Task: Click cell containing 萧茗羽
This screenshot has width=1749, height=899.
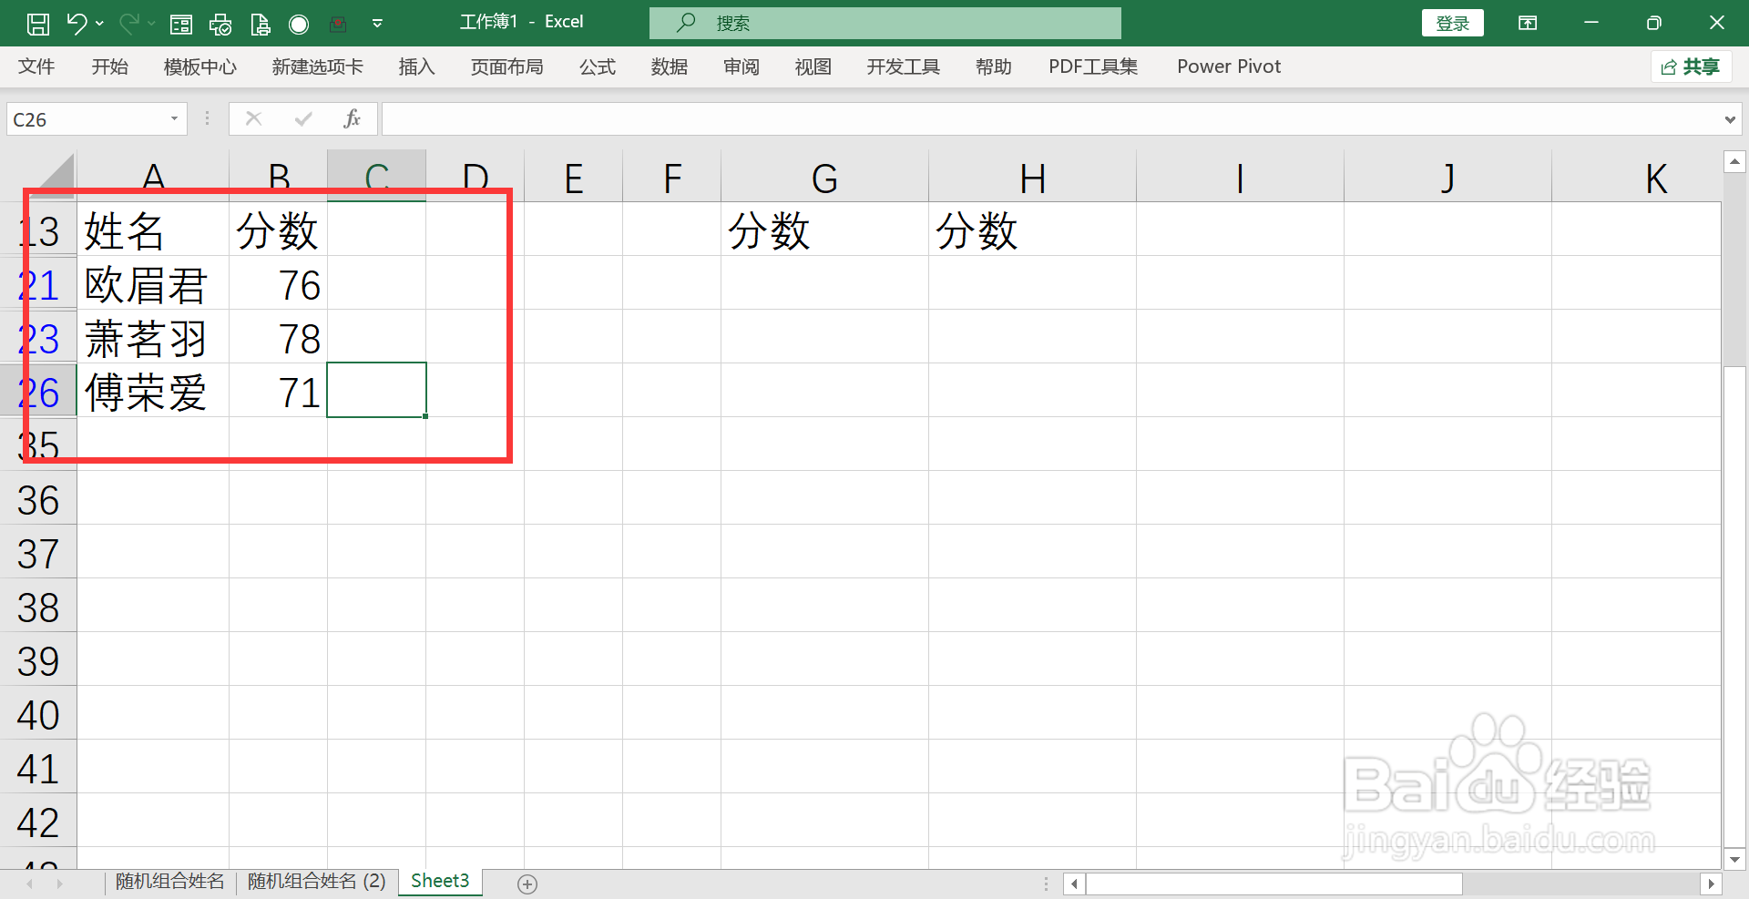Action: click(x=153, y=337)
